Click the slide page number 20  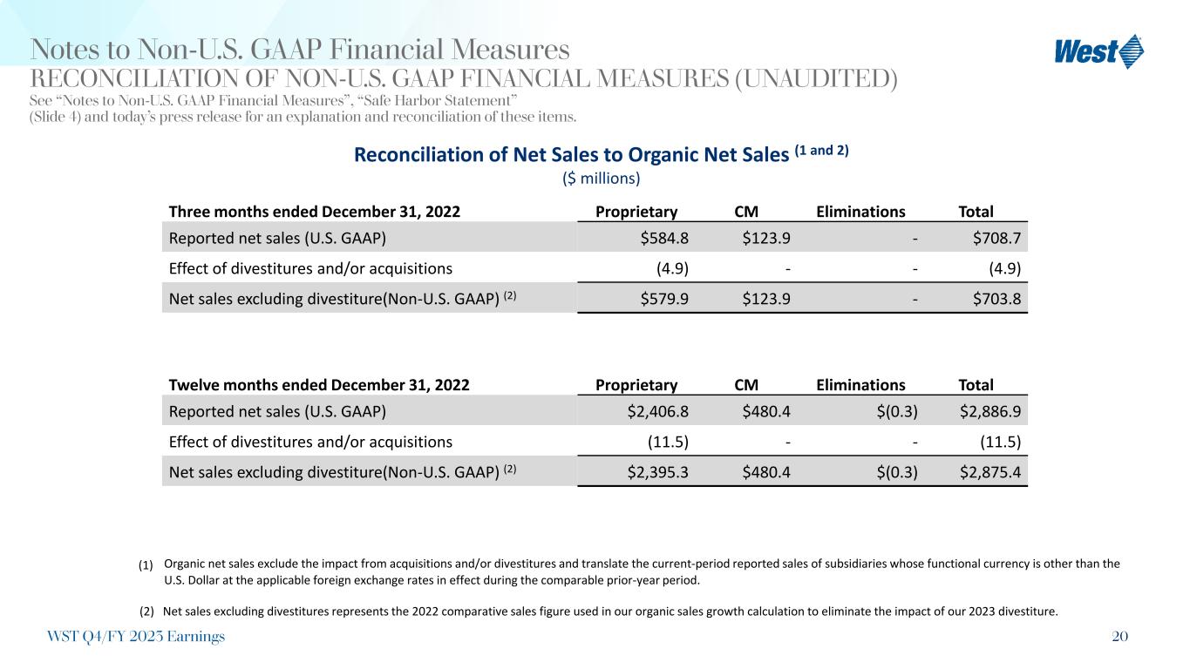pyautogui.click(x=1120, y=637)
